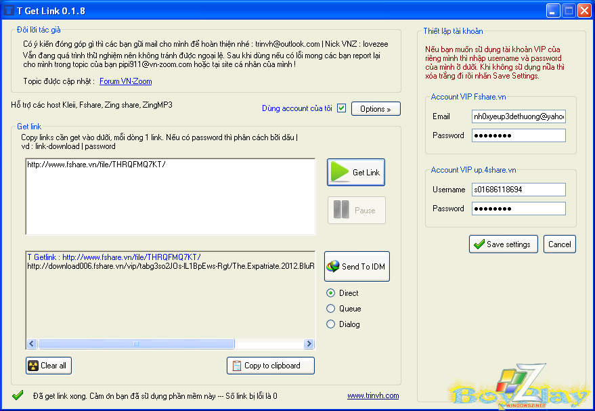Click the up.4share.vn Password field

pos(519,209)
